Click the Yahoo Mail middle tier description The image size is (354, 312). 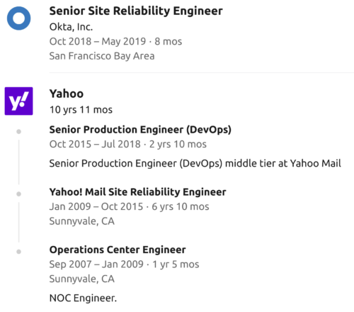tap(195, 164)
